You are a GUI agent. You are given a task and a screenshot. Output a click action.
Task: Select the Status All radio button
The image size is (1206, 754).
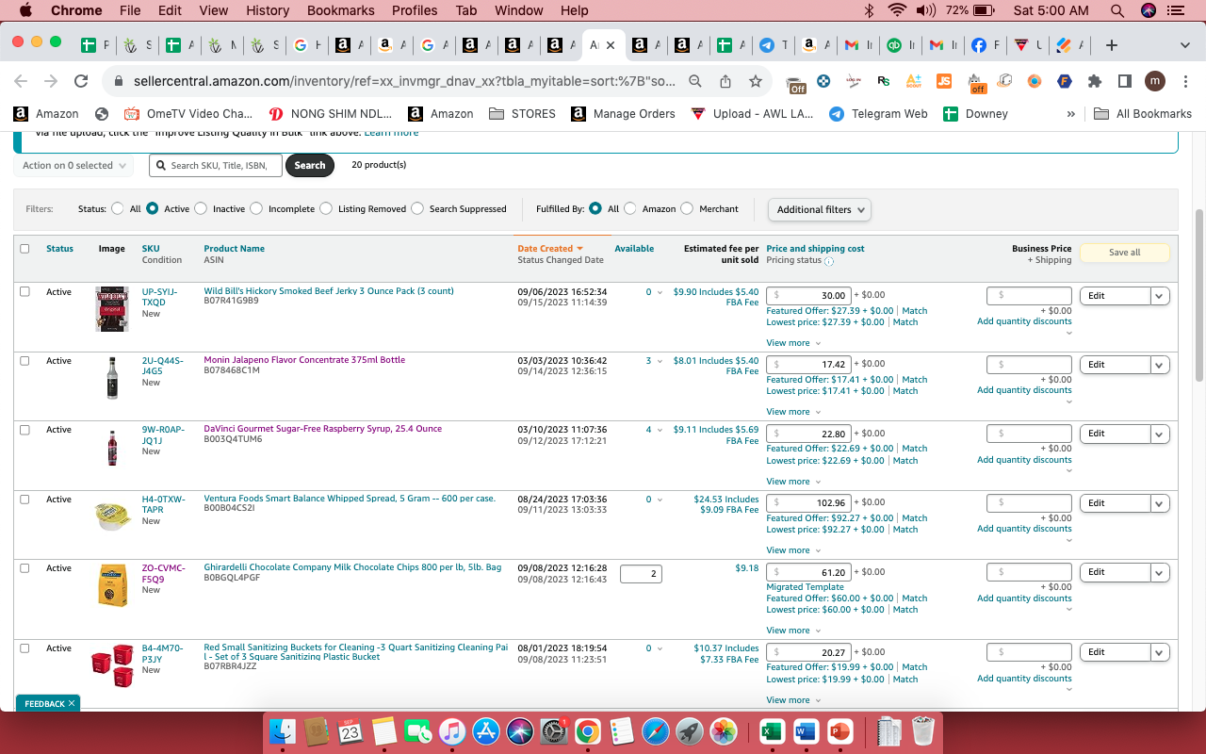tap(117, 208)
